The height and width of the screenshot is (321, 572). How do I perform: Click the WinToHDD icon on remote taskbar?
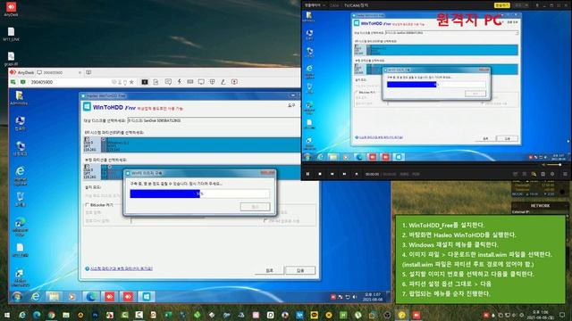147,297
